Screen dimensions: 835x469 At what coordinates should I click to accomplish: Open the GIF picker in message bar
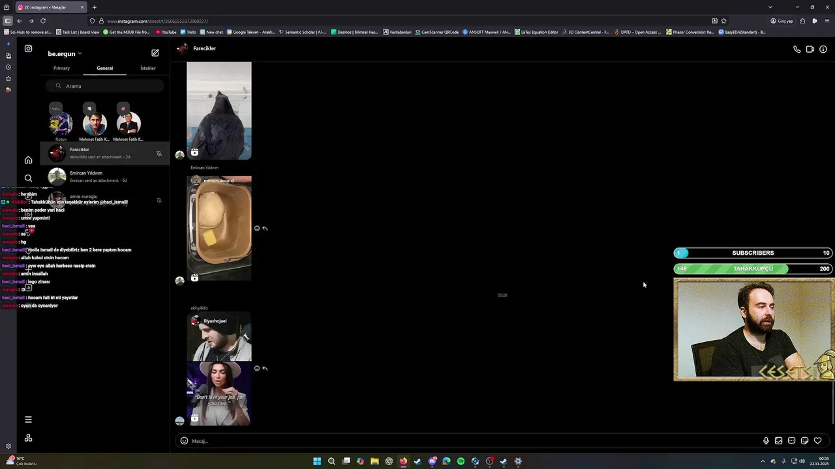click(x=791, y=441)
